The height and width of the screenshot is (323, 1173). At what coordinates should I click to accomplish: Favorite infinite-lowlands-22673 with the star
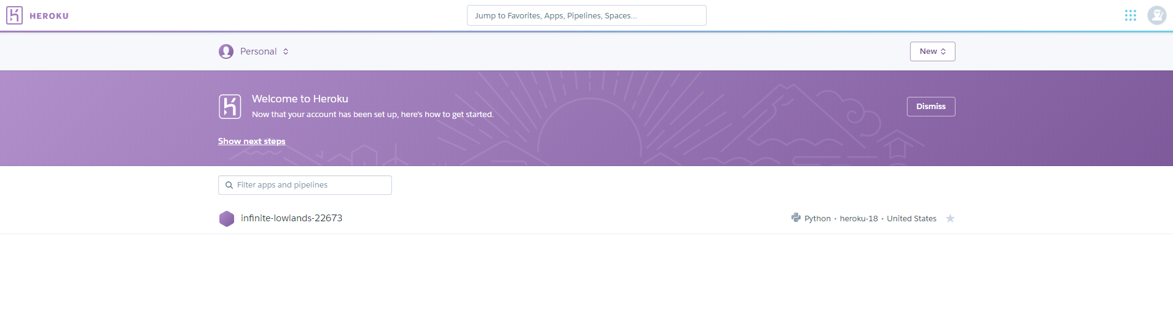pyautogui.click(x=950, y=219)
